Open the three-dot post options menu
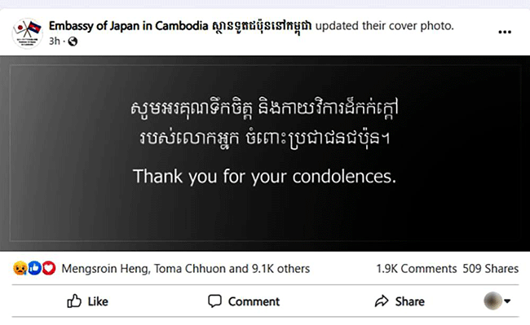The image size is (530, 325). click(504, 32)
